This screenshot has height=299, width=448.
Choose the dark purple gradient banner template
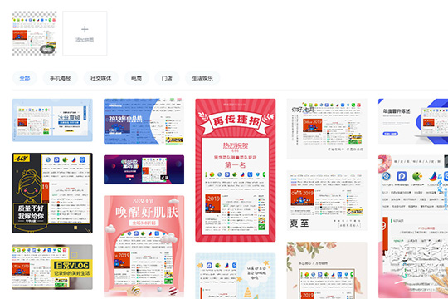tap(144, 169)
